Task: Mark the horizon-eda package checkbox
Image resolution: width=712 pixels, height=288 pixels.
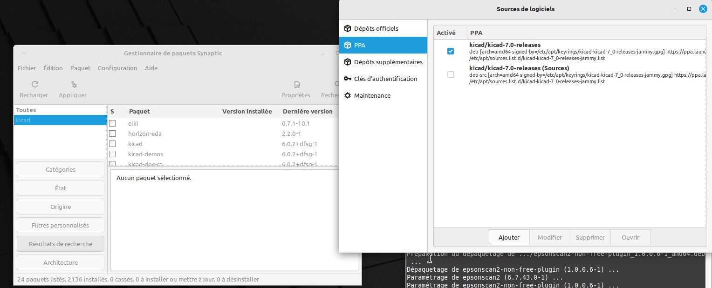Action: [112, 134]
